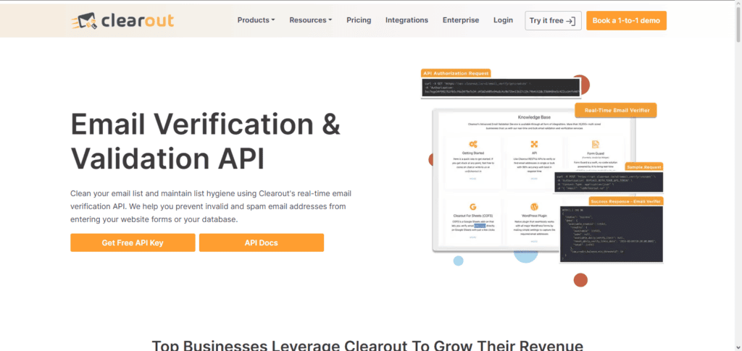Click the 'API Authorization Request' label in illustration

click(x=456, y=73)
